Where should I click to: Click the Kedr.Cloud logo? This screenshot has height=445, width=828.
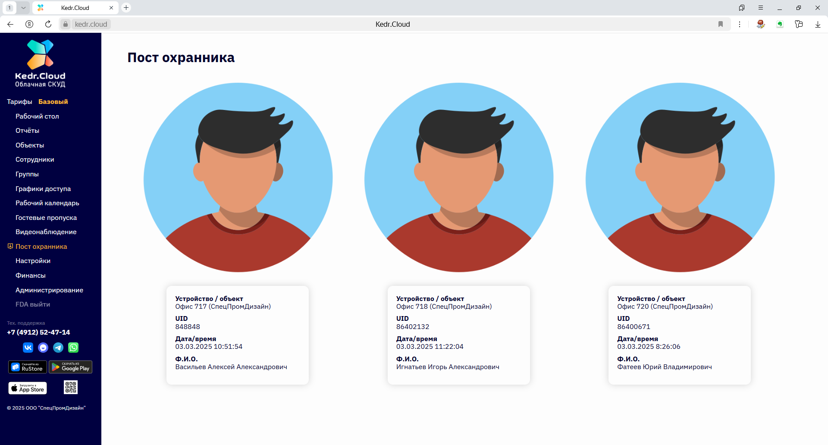(40, 63)
